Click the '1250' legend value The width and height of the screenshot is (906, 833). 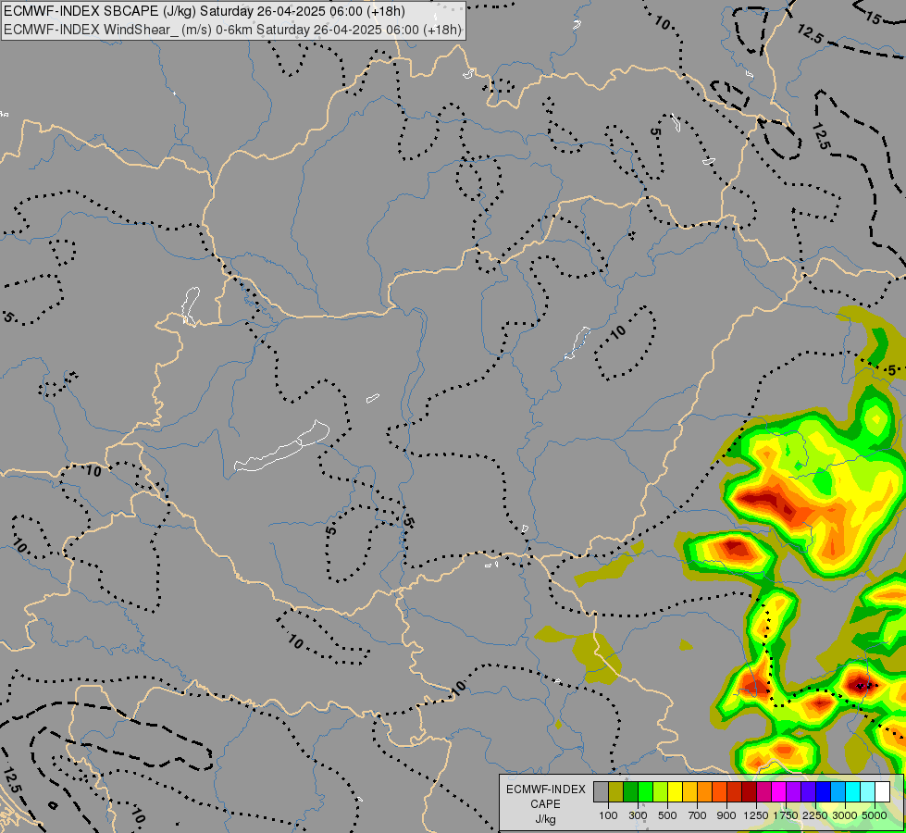(756, 815)
